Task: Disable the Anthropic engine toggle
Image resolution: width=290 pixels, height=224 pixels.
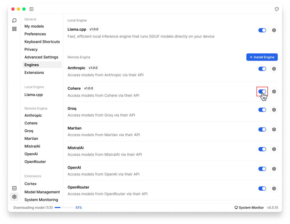Action: click(262, 69)
